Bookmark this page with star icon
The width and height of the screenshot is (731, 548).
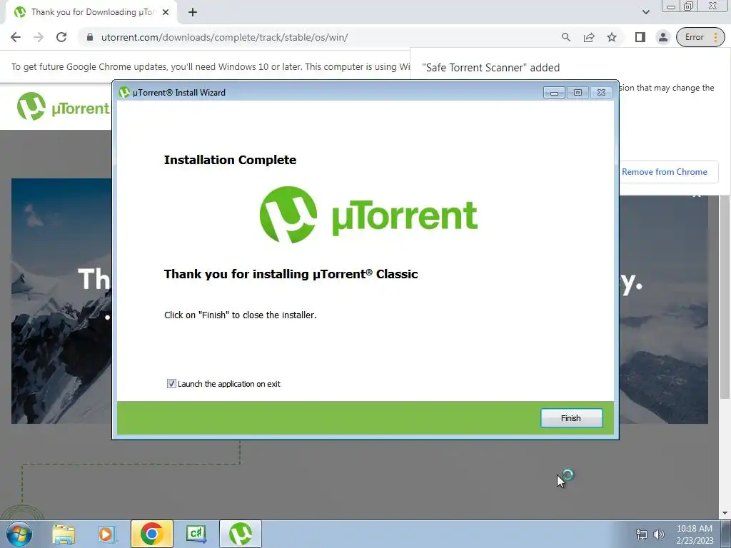[x=612, y=37]
